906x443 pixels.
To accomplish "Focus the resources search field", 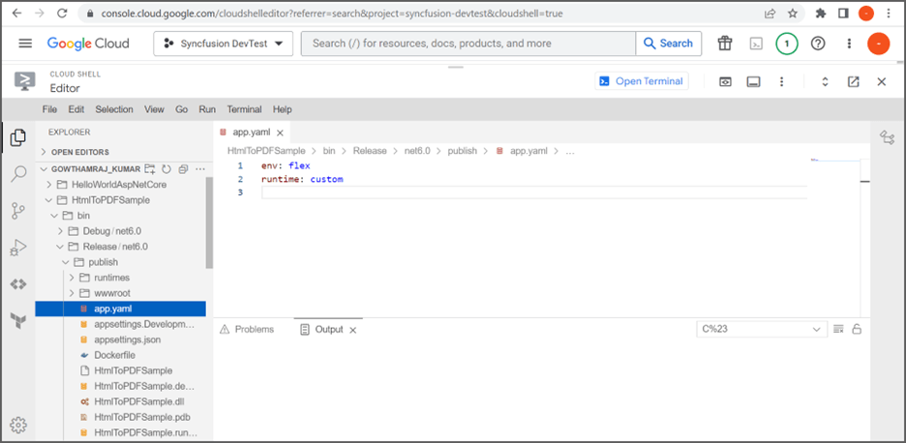I will click(468, 44).
